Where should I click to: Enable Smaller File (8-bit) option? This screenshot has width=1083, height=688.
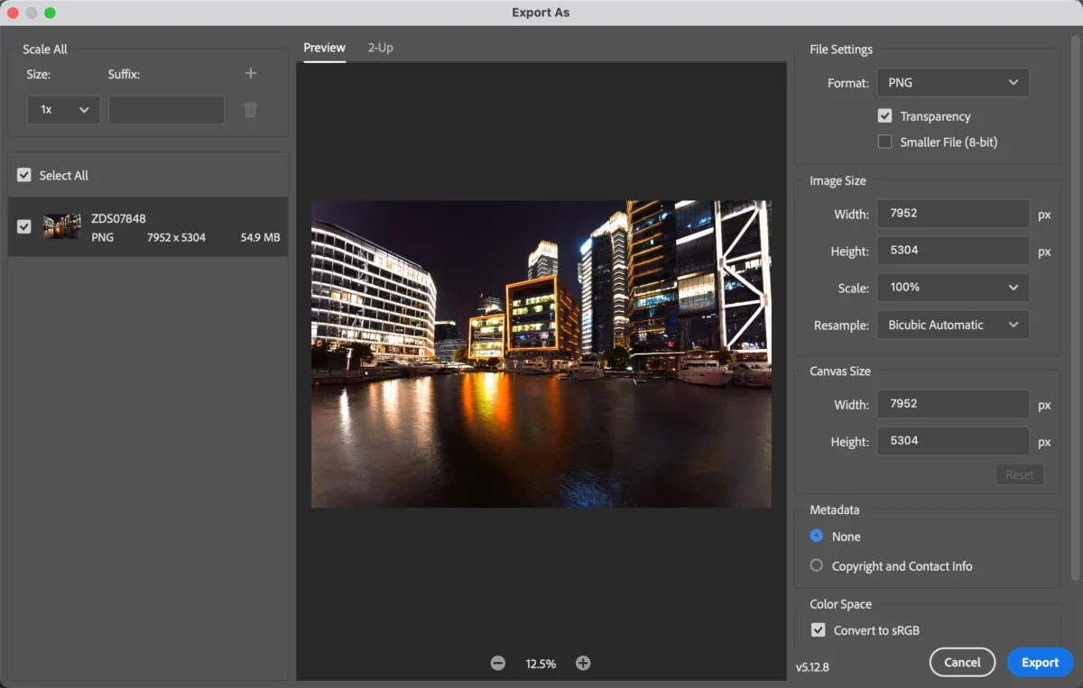pos(885,142)
